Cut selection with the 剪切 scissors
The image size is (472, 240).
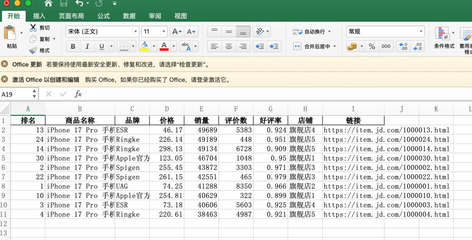tap(33, 27)
